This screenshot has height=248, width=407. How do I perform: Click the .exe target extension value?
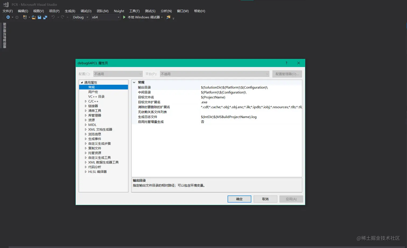(204, 102)
